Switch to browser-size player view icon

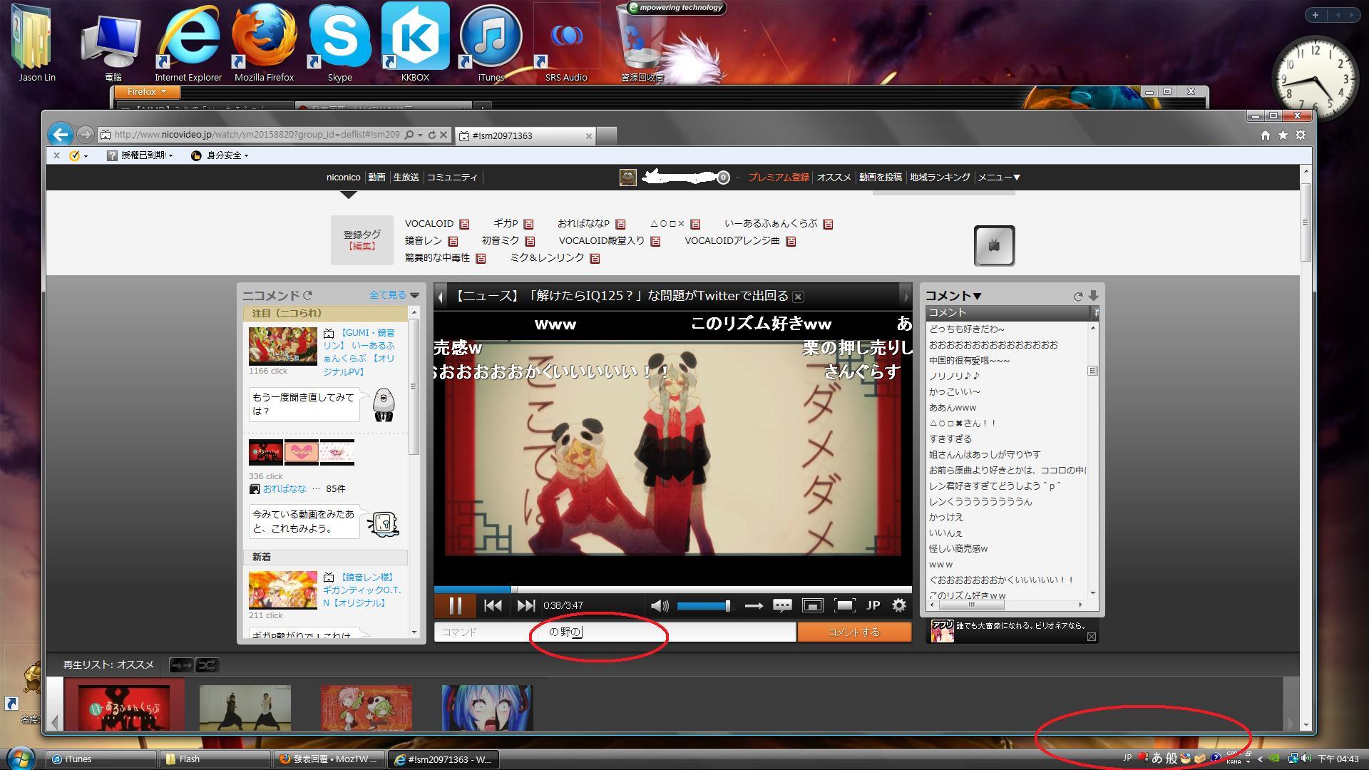[812, 605]
